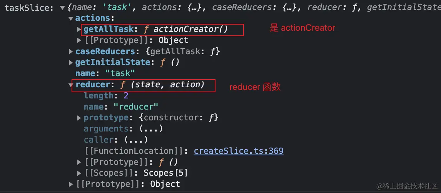This screenshot has width=441, height=193.
Task: Click the red reducer 函数 annotation
Action: 255,87
